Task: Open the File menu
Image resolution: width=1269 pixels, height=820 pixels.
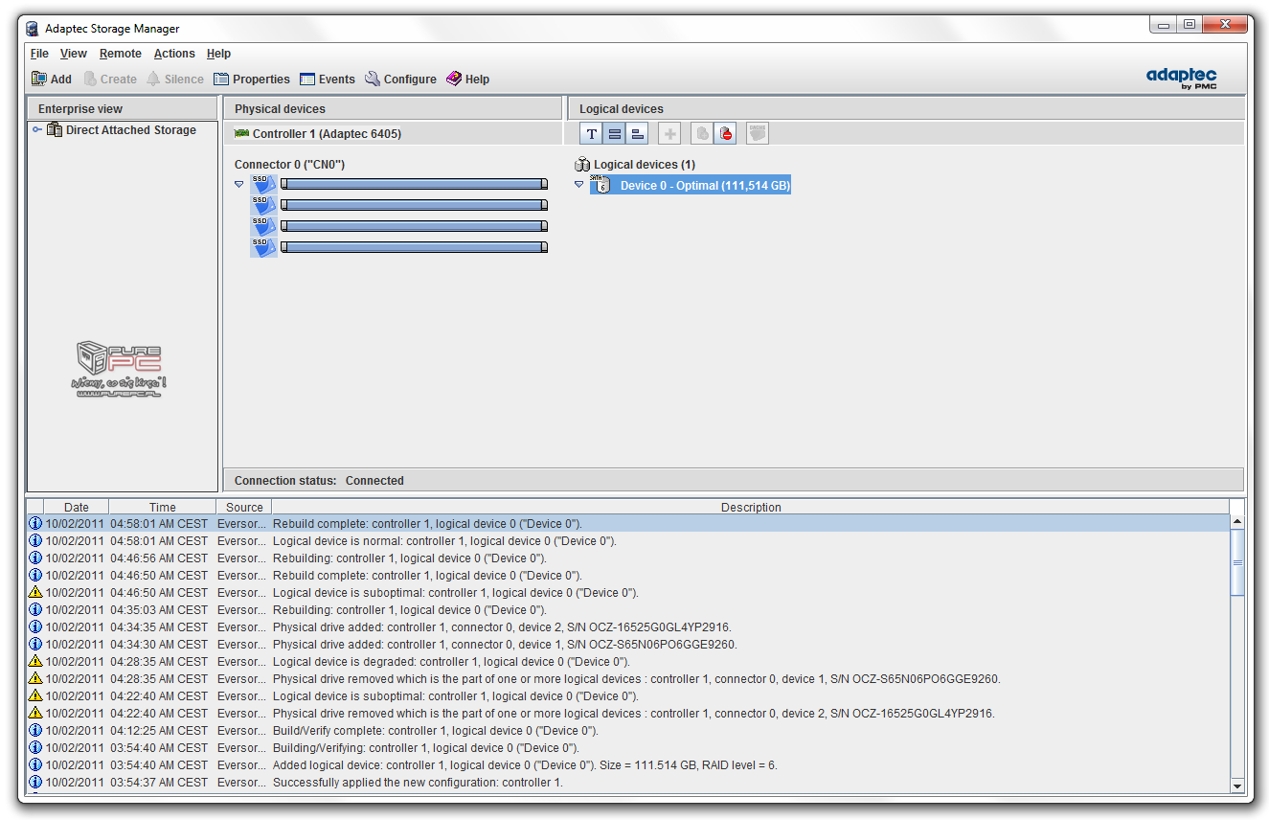Action: click(39, 54)
